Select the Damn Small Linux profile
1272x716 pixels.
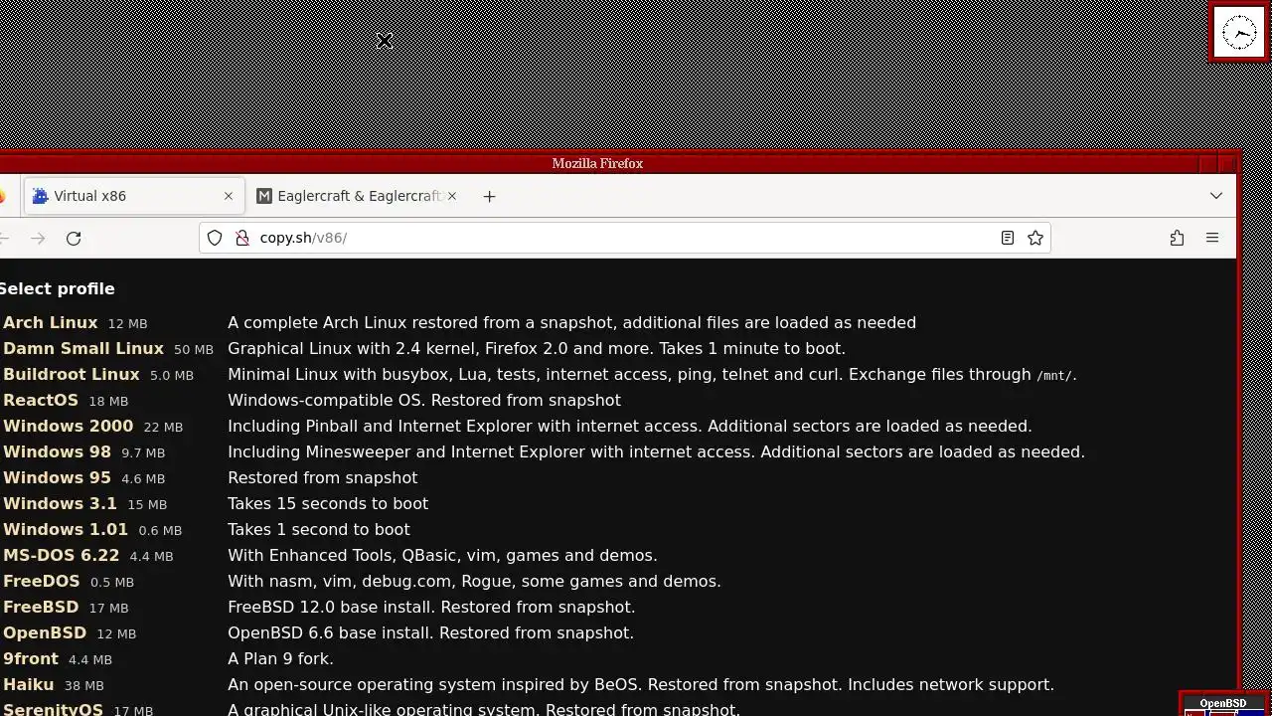(83, 348)
